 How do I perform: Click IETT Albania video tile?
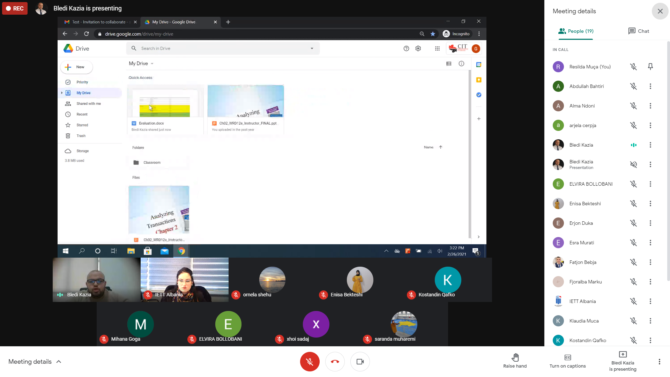184,280
